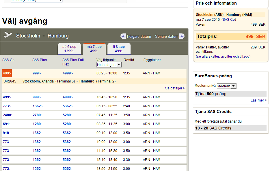Click the Flygplatser column header
The image size is (270, 171).
tap(152, 60)
